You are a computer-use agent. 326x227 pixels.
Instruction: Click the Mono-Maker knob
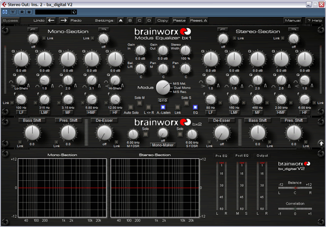[x=163, y=134]
